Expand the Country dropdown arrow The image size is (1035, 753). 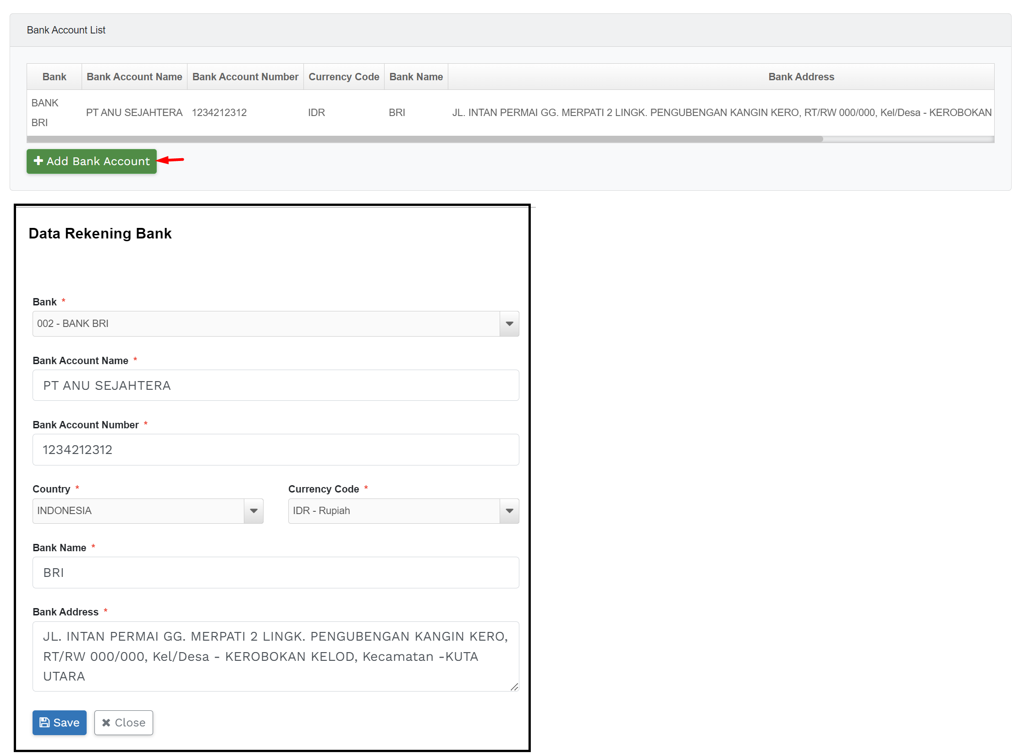click(x=253, y=511)
